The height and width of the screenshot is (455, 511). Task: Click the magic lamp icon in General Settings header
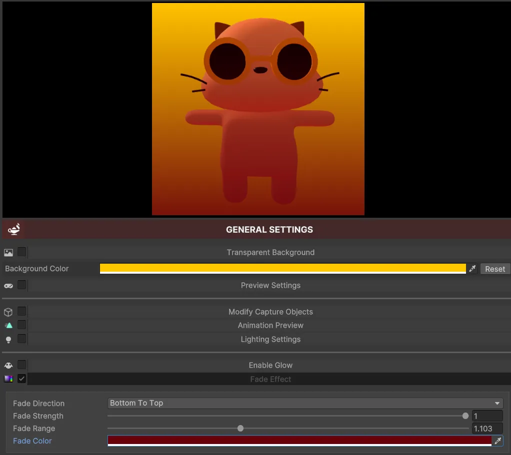point(13,229)
